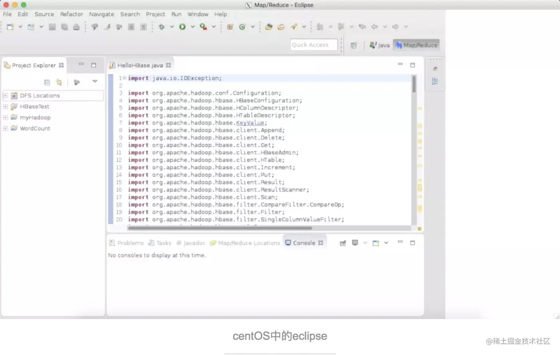This screenshot has height=355, width=560.
Task: Open the Navigate menu
Action: pyautogui.click(x=102, y=14)
